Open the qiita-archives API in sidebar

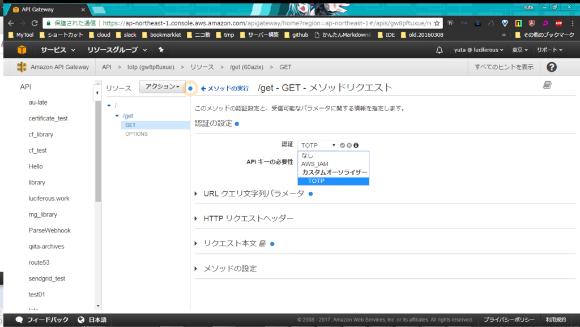(x=46, y=247)
